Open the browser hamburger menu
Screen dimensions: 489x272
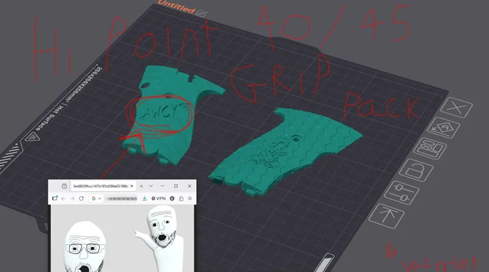pyautogui.click(x=190, y=198)
